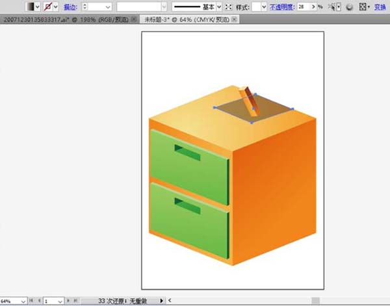Switch to the 20071230135833317.ai document tab

click(66, 19)
